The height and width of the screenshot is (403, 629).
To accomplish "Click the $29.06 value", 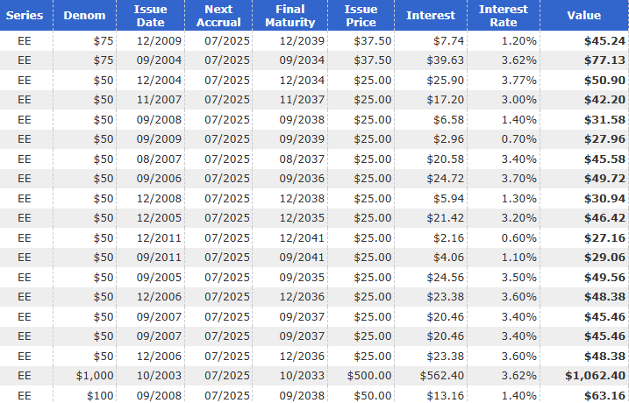I will [x=604, y=258].
